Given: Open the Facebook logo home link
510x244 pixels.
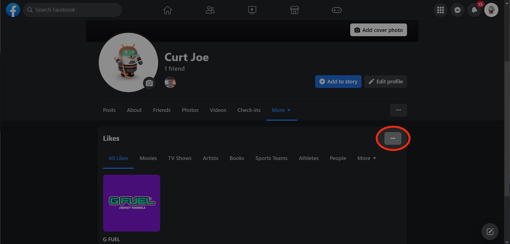Looking at the screenshot, I should coord(13,10).
